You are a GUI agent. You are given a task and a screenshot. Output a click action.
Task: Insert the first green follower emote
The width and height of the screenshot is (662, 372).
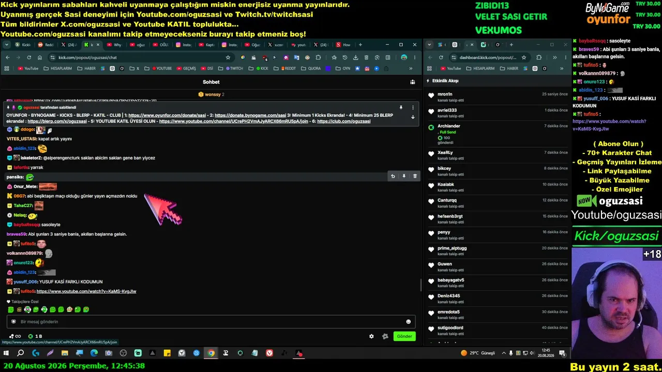click(11, 309)
